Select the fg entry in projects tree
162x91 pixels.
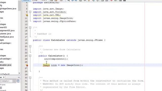click(x=1, y=6)
